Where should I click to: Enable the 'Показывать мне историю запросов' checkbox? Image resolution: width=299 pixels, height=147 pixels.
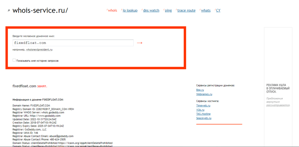coord(14,60)
